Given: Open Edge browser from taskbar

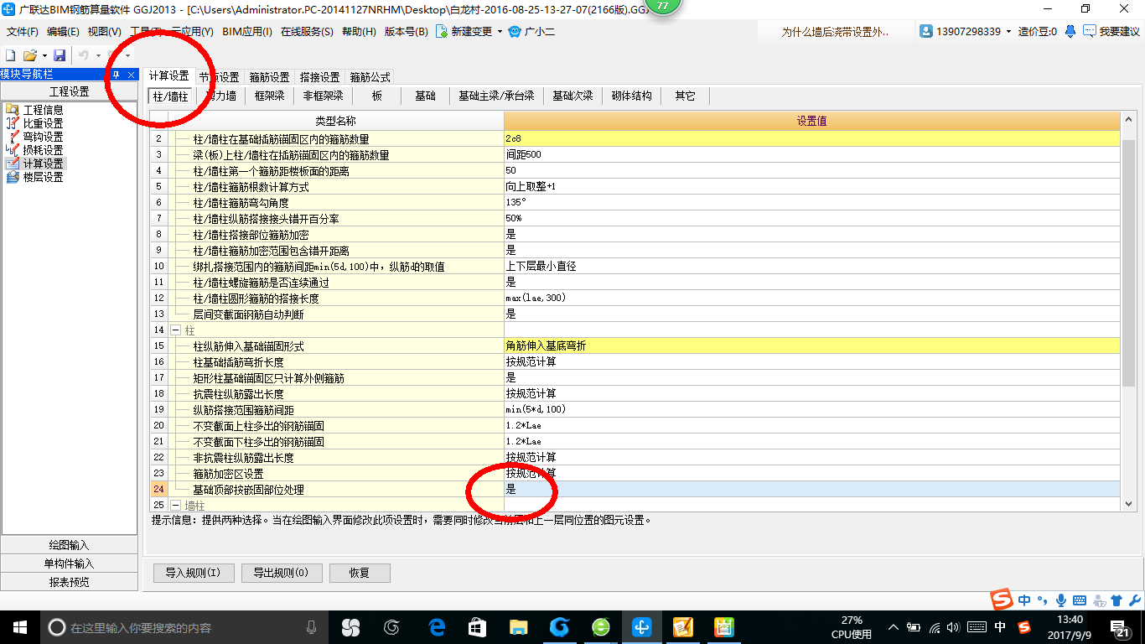Looking at the screenshot, I should [437, 627].
